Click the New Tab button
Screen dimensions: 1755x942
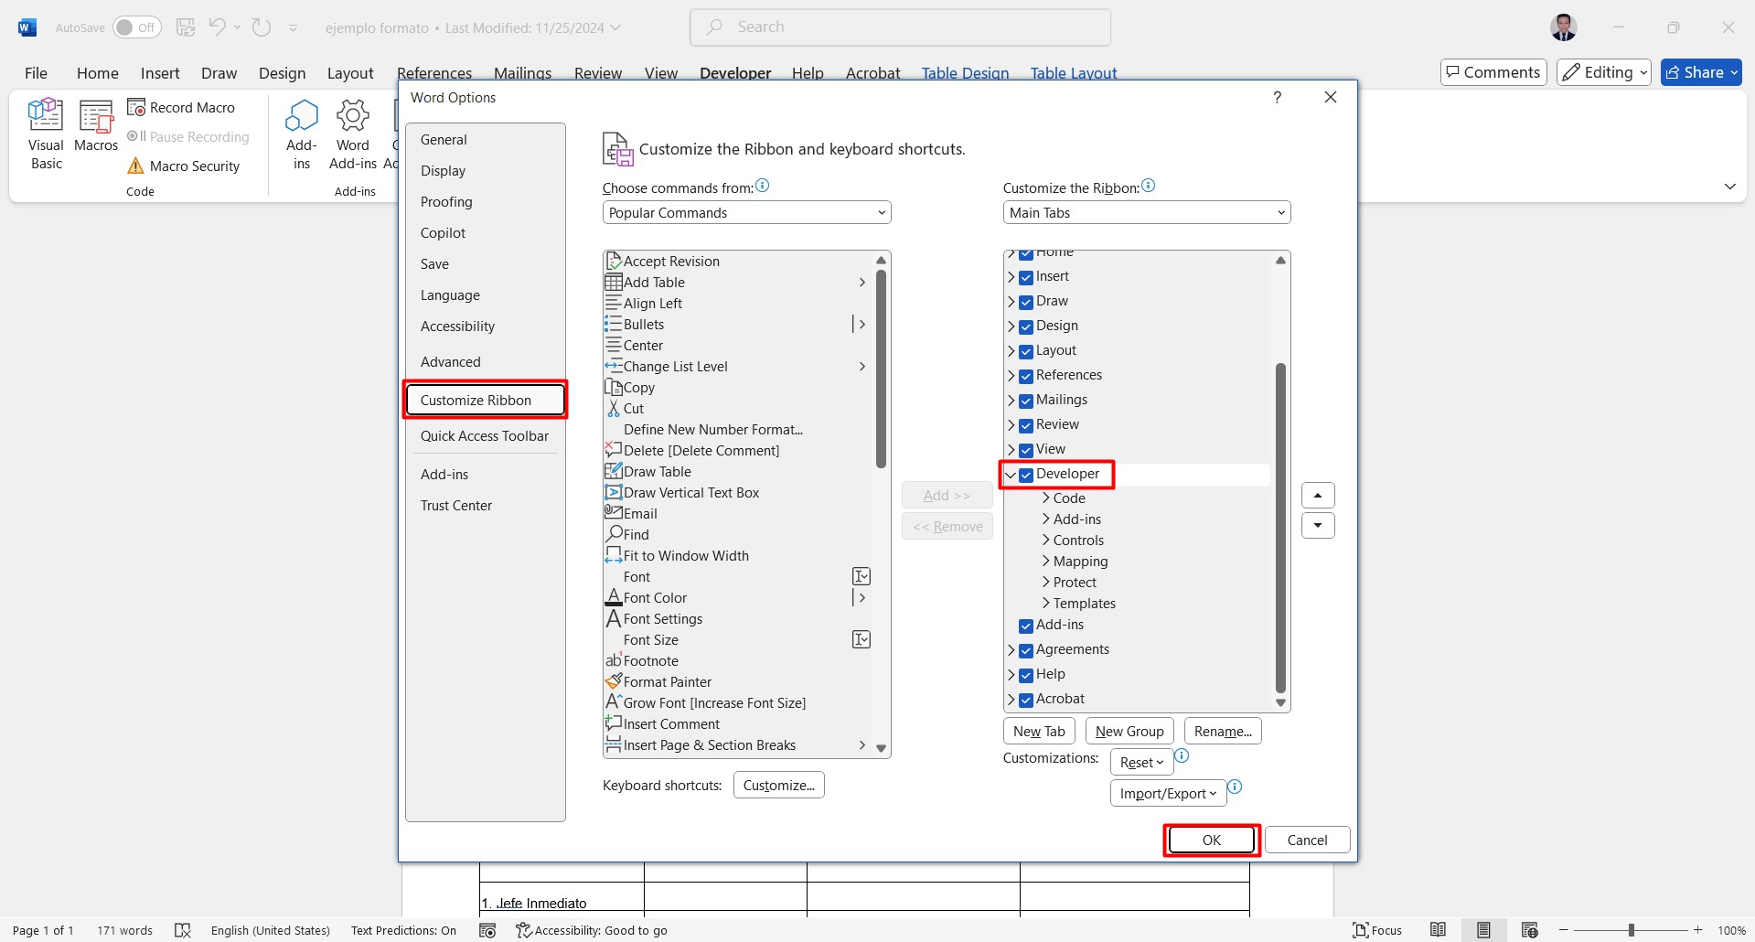point(1039,731)
